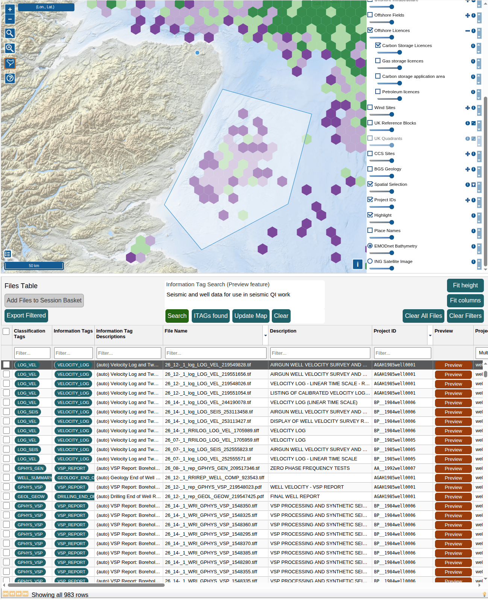The height and width of the screenshot is (600, 488).
Task: Click UK Reference Blocks square layer icon
Action: point(473,123)
